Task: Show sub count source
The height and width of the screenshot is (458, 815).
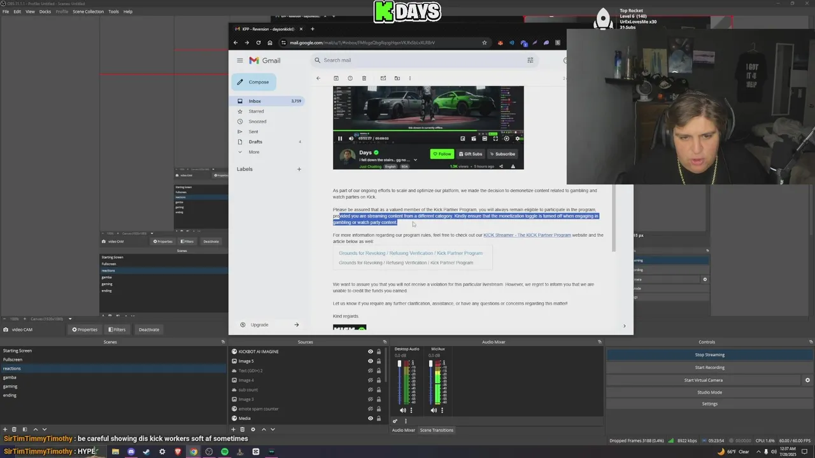Action: click(x=371, y=390)
